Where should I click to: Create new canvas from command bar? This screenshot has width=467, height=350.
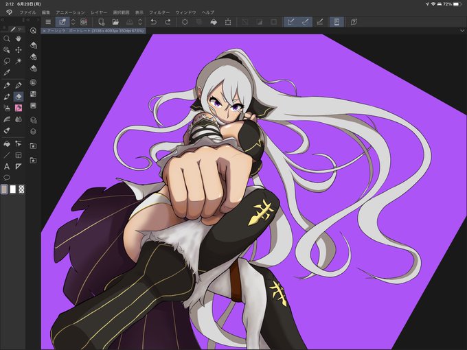(x=101, y=22)
